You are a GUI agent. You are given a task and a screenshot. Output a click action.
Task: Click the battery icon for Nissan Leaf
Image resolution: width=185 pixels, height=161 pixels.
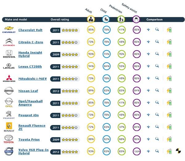tap(169, 91)
